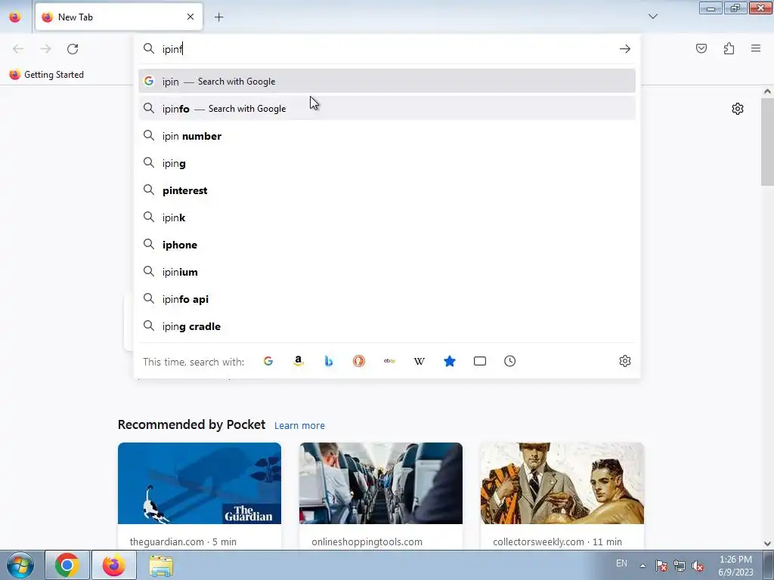Search this time with Google icon

pos(268,361)
